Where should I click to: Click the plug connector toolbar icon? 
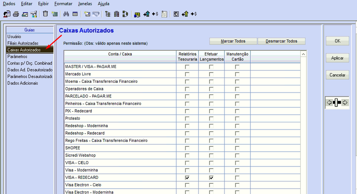coord(125,14)
